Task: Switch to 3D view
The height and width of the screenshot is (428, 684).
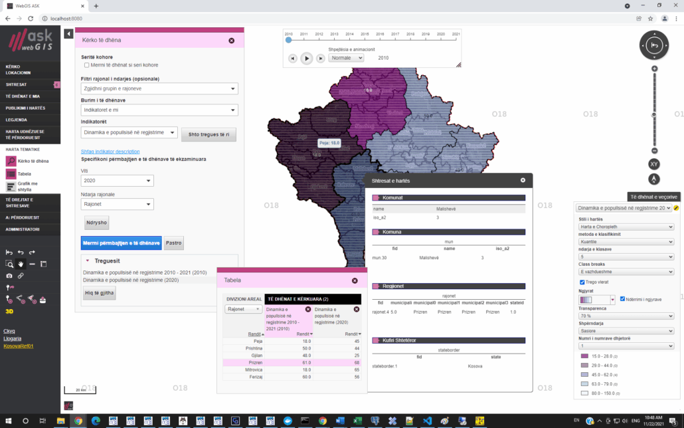Action: [9, 310]
